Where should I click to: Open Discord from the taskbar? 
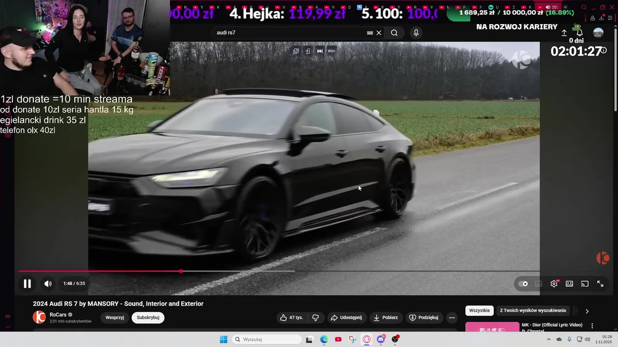[381, 339]
